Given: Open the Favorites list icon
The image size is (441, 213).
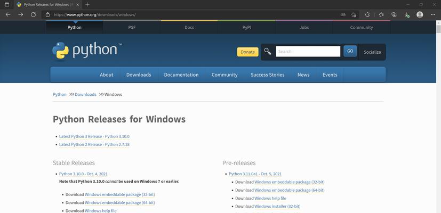Looking at the screenshot, I should [x=381, y=14].
